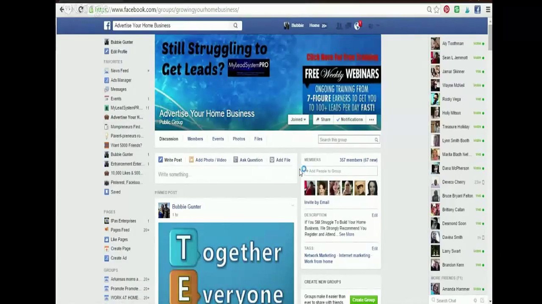Screen dimensions: 542x304
Task: Edit the group tags
Action: (x=375, y=249)
